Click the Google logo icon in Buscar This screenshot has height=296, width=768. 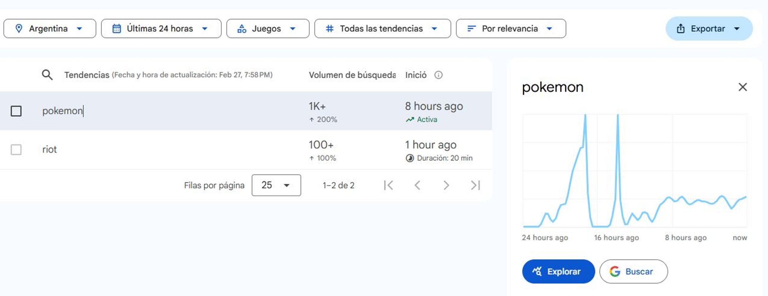(615, 271)
